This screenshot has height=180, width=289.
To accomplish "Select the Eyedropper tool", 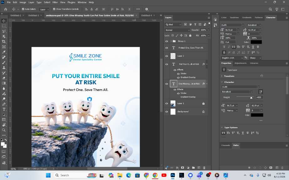I will click(4, 52).
